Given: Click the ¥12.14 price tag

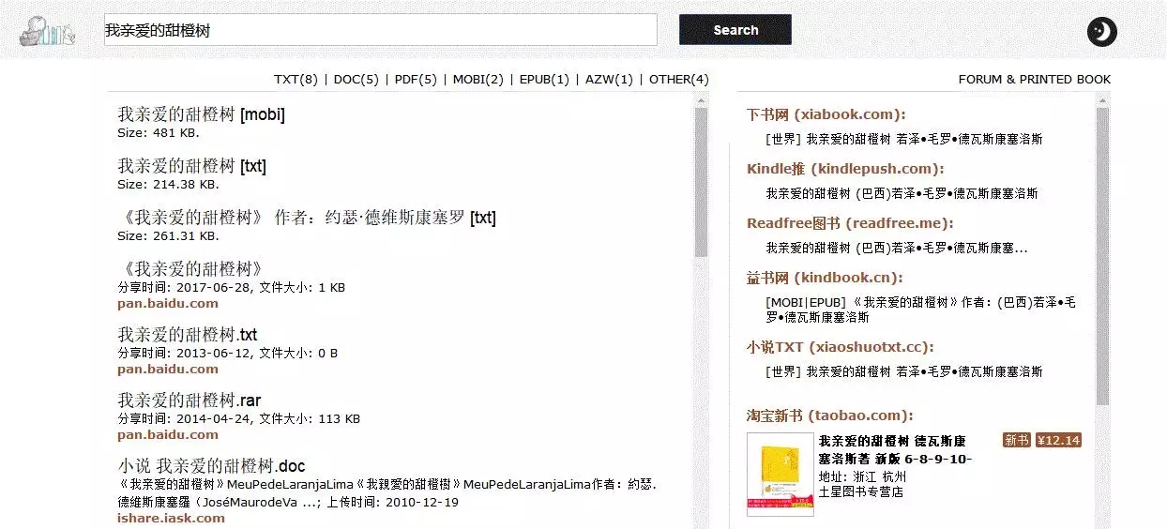Looking at the screenshot, I should (1058, 440).
